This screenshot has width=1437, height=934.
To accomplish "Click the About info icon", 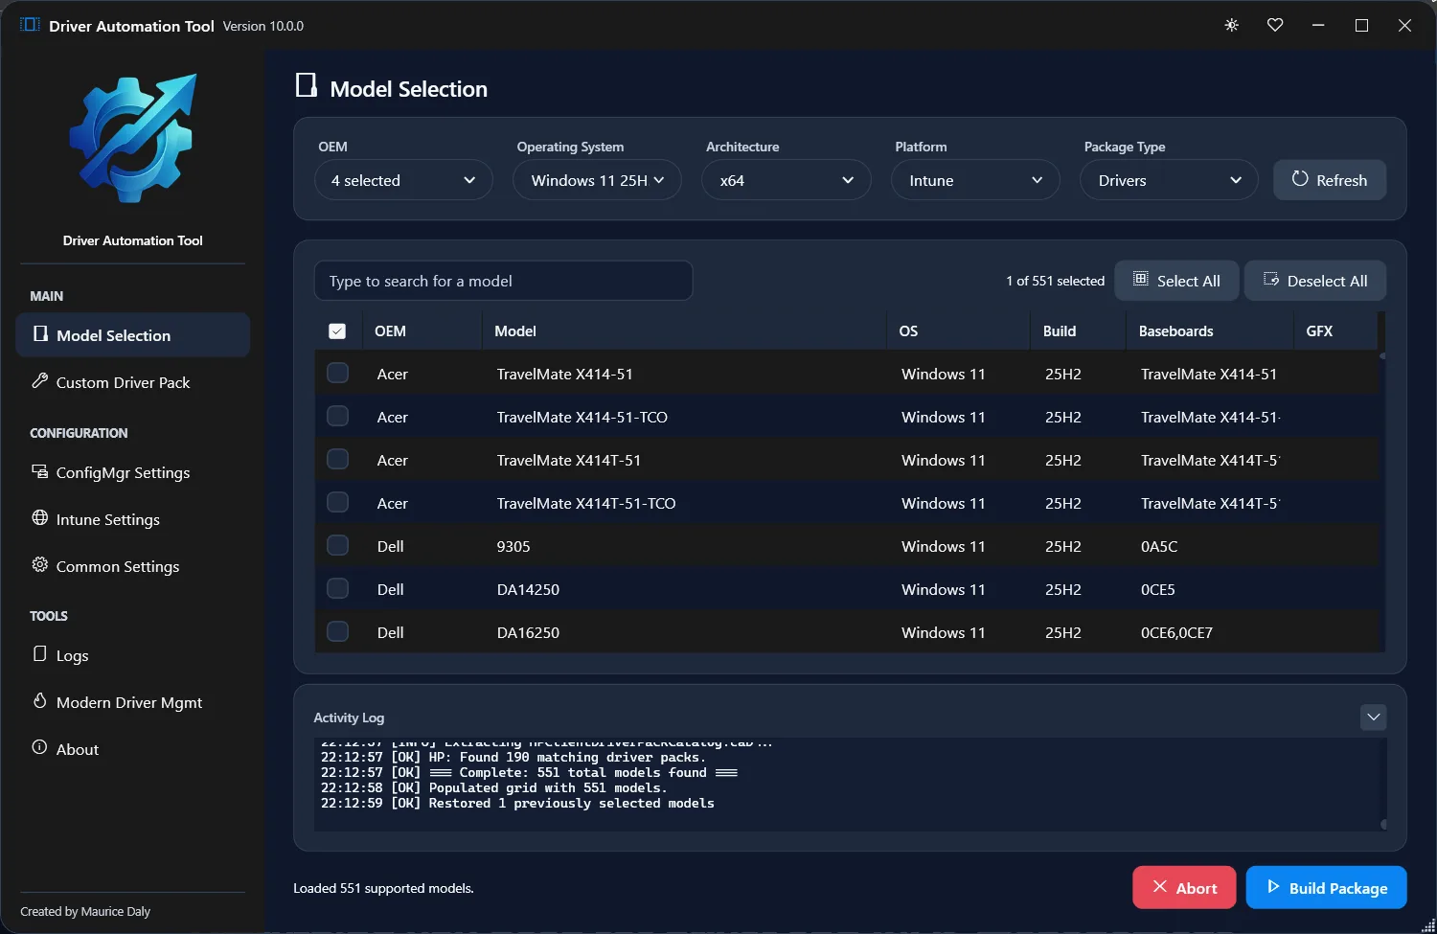I will point(39,747).
